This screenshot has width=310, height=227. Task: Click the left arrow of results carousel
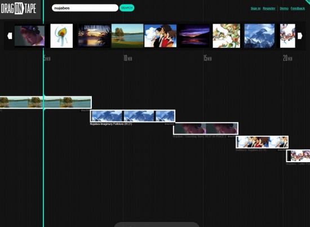coord(10,35)
